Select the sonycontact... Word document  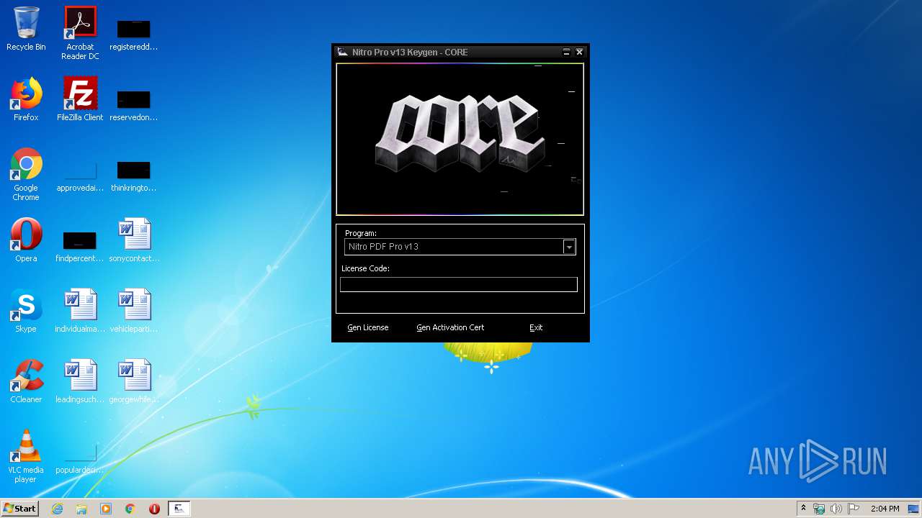(134, 240)
